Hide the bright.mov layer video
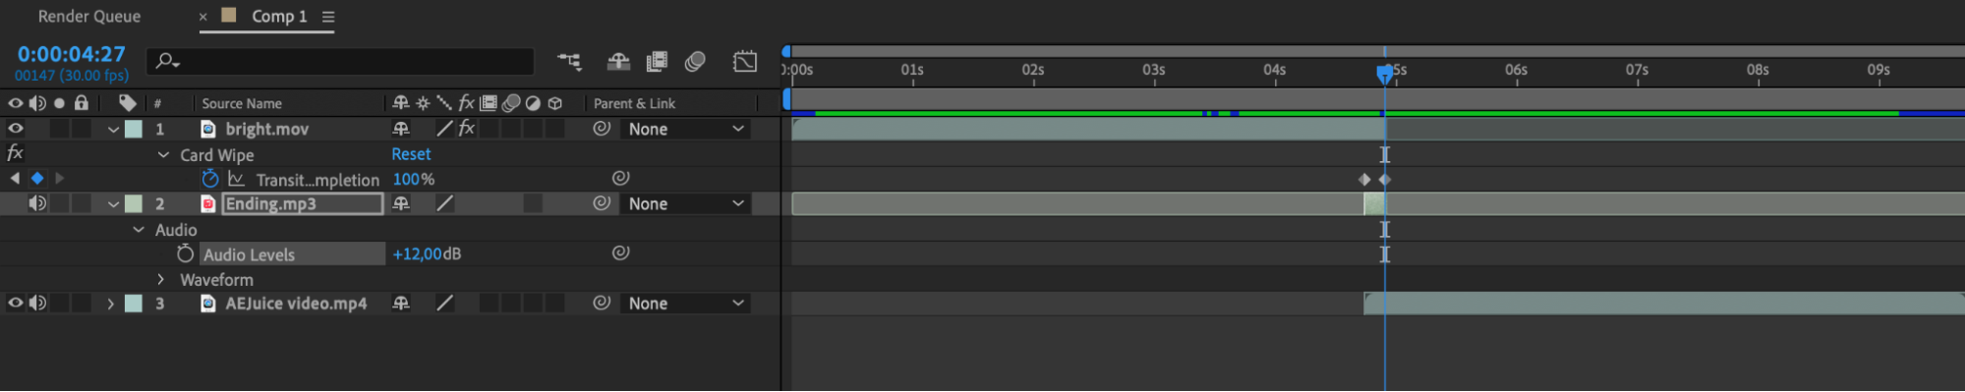 pos(16,129)
